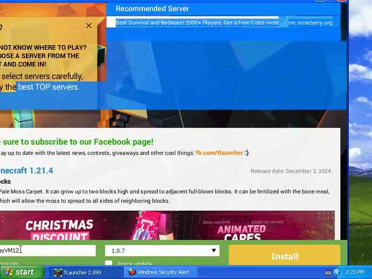
Task: Click the taskbar clock showing 2:23 PM
Action: (x=355, y=272)
